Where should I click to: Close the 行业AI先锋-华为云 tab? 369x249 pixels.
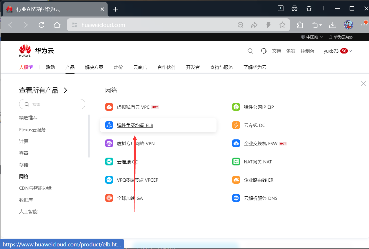102,9
